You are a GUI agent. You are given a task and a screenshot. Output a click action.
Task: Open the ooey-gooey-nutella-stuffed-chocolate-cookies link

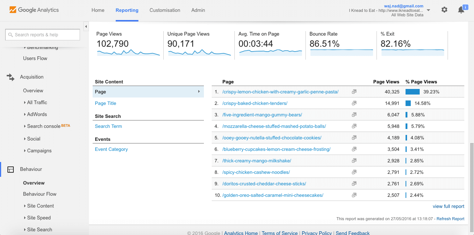(272, 138)
